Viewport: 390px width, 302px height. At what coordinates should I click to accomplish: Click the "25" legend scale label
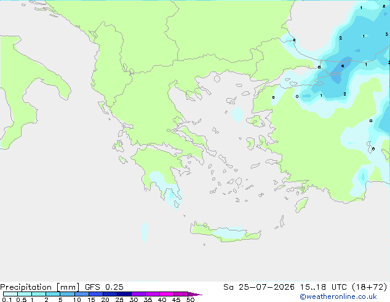tap(119, 300)
